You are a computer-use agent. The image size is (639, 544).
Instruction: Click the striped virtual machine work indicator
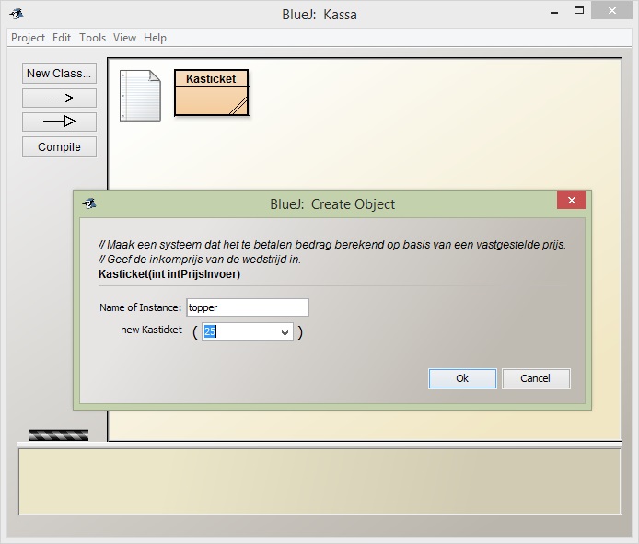(59, 434)
